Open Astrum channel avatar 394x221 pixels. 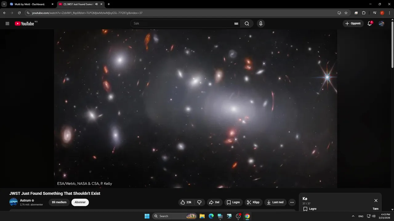pyautogui.click(x=14, y=202)
